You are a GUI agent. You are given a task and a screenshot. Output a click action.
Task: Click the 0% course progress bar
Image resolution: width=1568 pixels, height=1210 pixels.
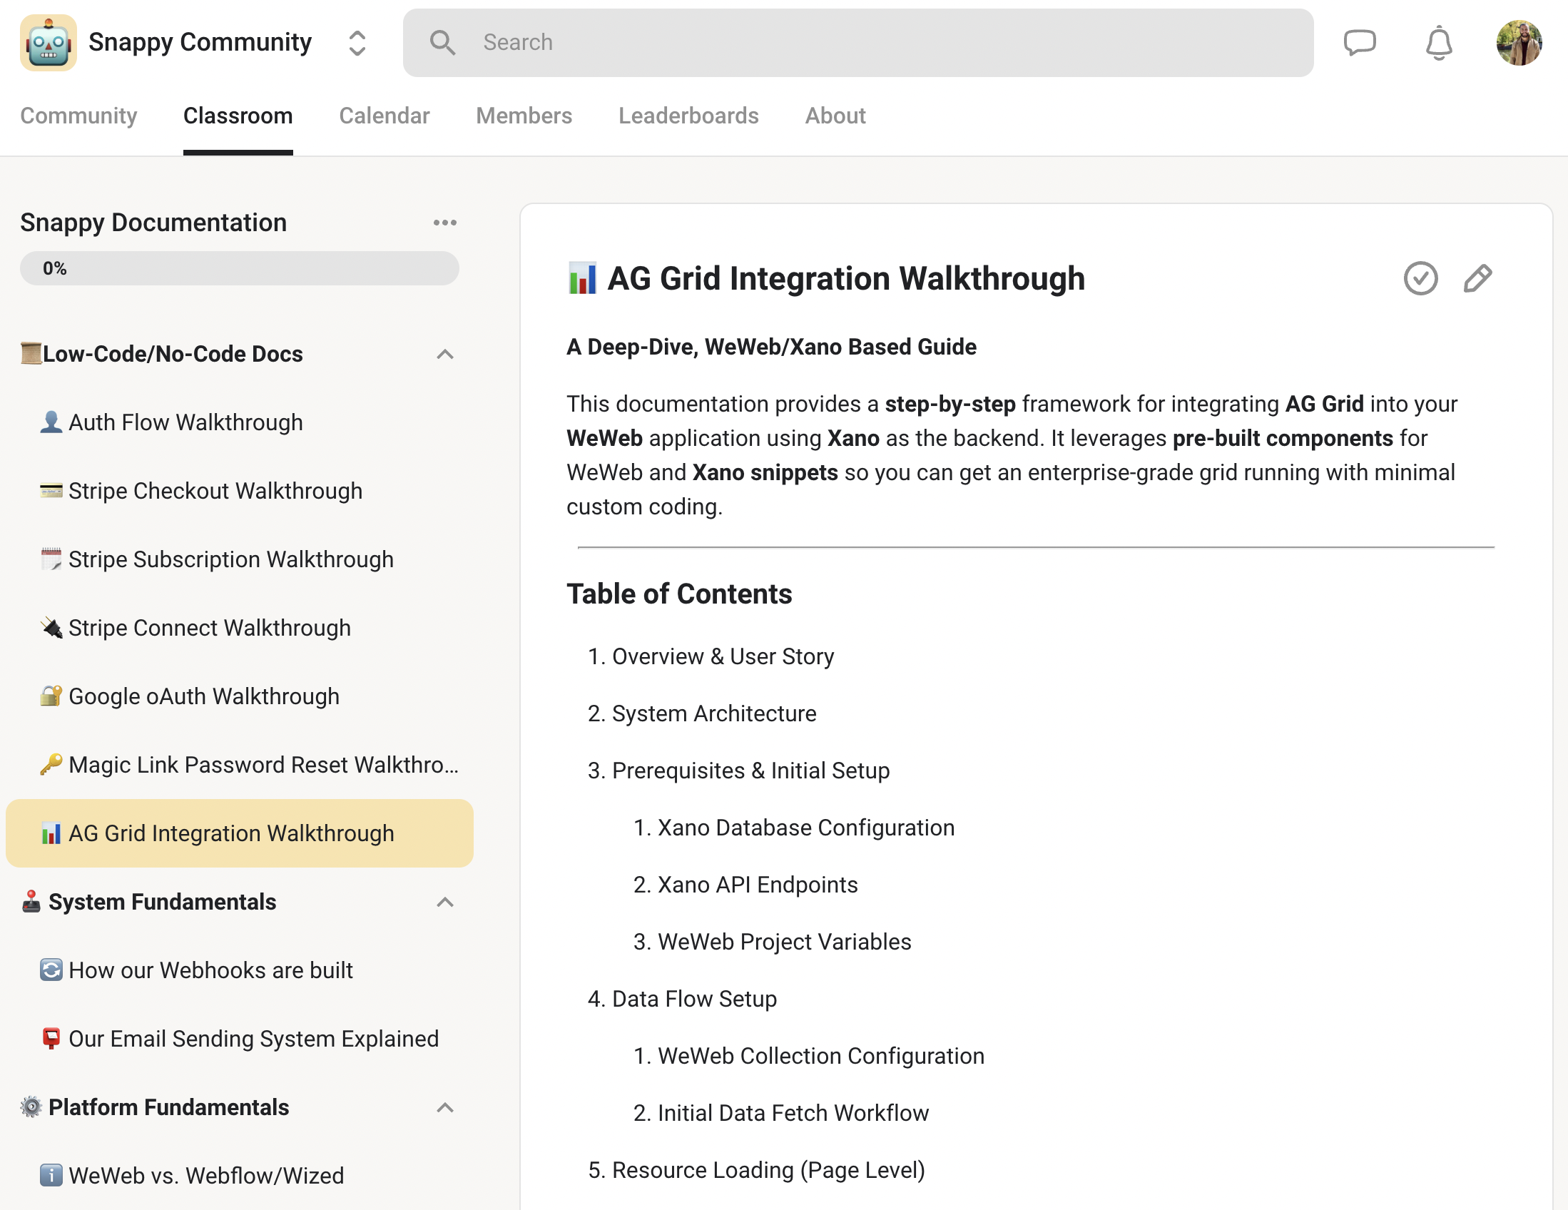(x=239, y=268)
